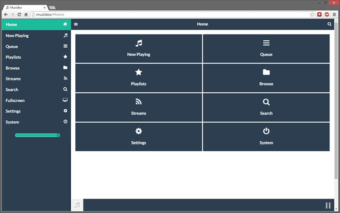Open the Browse folder tile
Viewport: 340px width, 213px height.
(x=266, y=78)
